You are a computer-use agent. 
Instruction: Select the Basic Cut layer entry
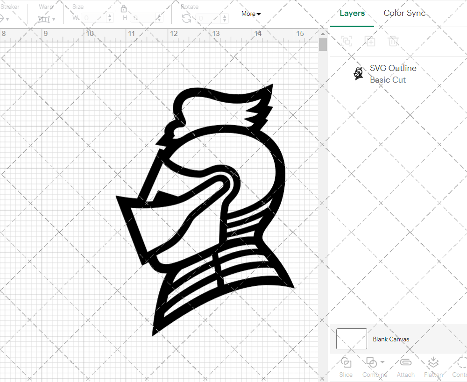388,79
